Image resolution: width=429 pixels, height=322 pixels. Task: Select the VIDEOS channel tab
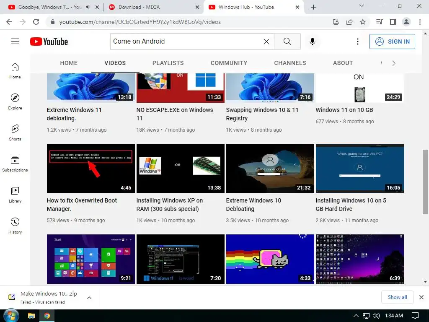click(x=115, y=63)
